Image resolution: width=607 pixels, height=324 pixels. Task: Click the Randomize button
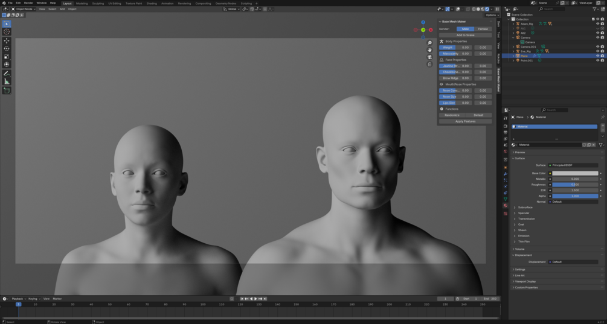click(452, 115)
